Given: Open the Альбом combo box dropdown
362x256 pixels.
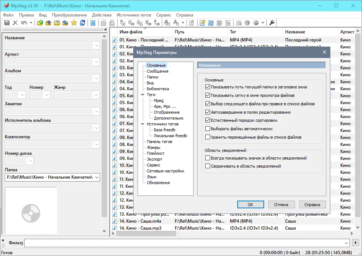Looking at the screenshot, I should pyautogui.click(x=97, y=78).
